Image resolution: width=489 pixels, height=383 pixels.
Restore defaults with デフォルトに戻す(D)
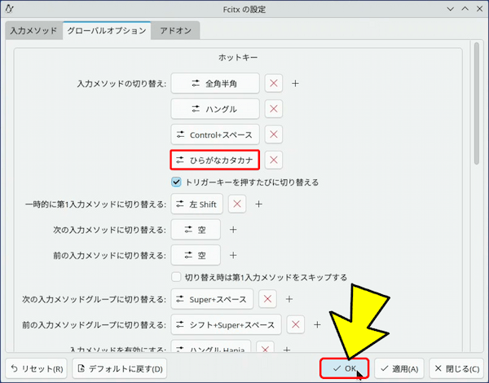pos(119,368)
